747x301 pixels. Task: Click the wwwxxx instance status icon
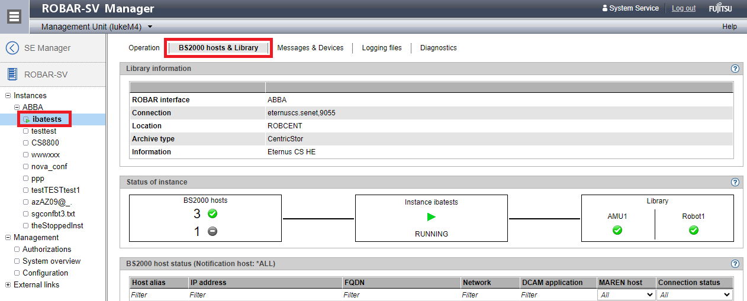[x=25, y=155]
